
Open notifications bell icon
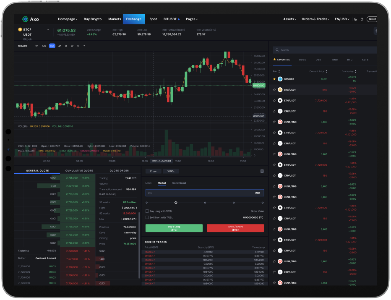(362, 19)
